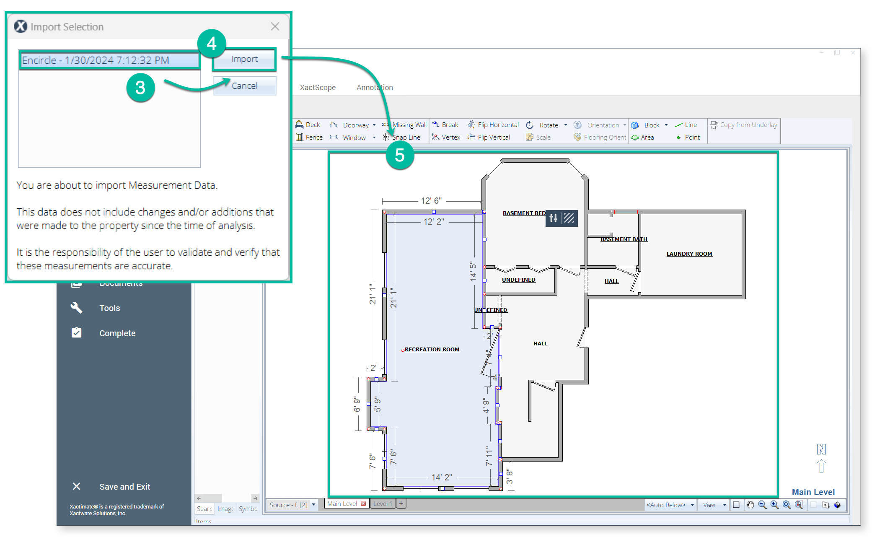The width and height of the screenshot is (872, 537).
Task: Switch to the Level 1 tab
Action: 382,504
